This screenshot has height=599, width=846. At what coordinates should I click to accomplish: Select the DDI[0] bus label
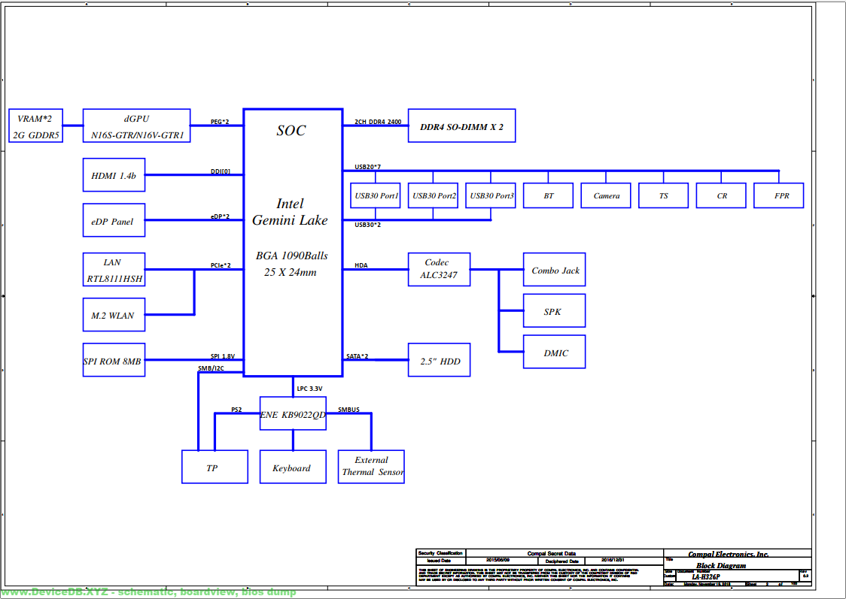coord(220,171)
